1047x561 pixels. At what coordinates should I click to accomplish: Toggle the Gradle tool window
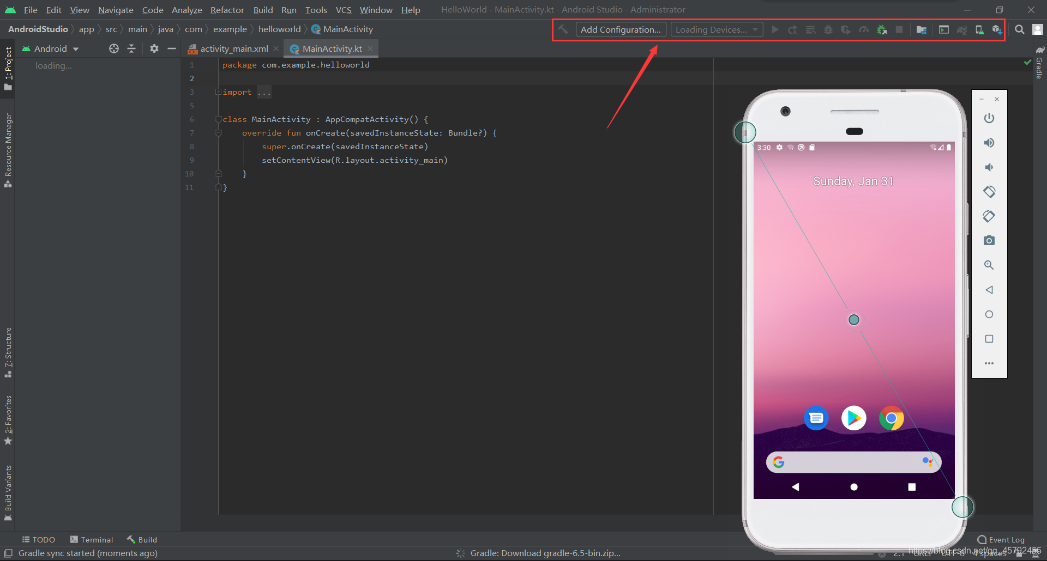(x=1040, y=62)
